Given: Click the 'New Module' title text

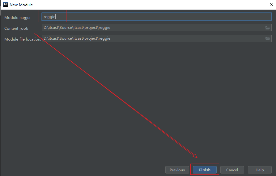Looking at the screenshot, I should coord(21,5).
